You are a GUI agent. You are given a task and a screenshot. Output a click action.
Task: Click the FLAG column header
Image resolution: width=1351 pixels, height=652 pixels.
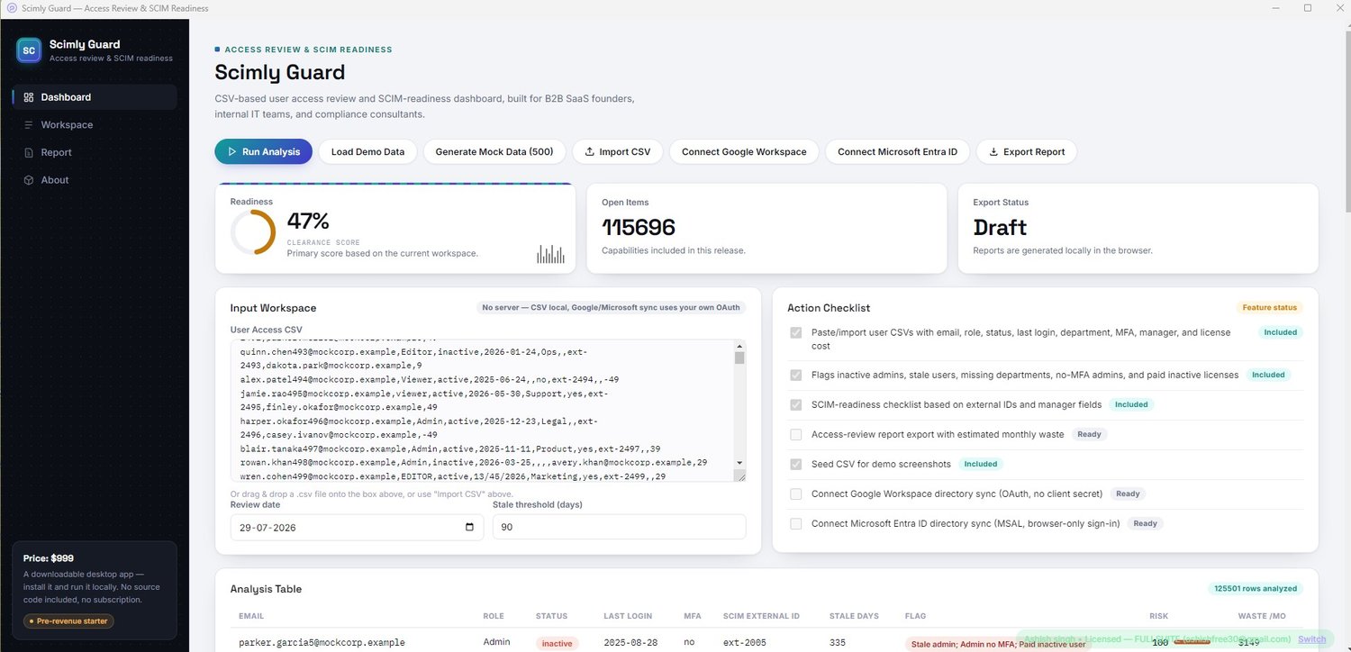pyautogui.click(x=915, y=616)
